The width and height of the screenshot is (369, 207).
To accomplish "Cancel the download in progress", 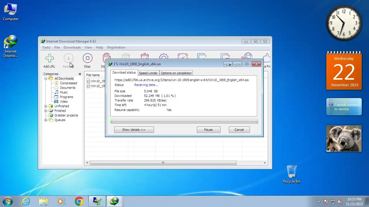I will (x=239, y=130).
